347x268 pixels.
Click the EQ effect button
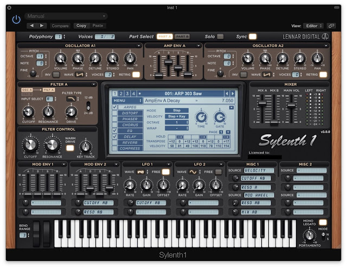tap(130, 131)
